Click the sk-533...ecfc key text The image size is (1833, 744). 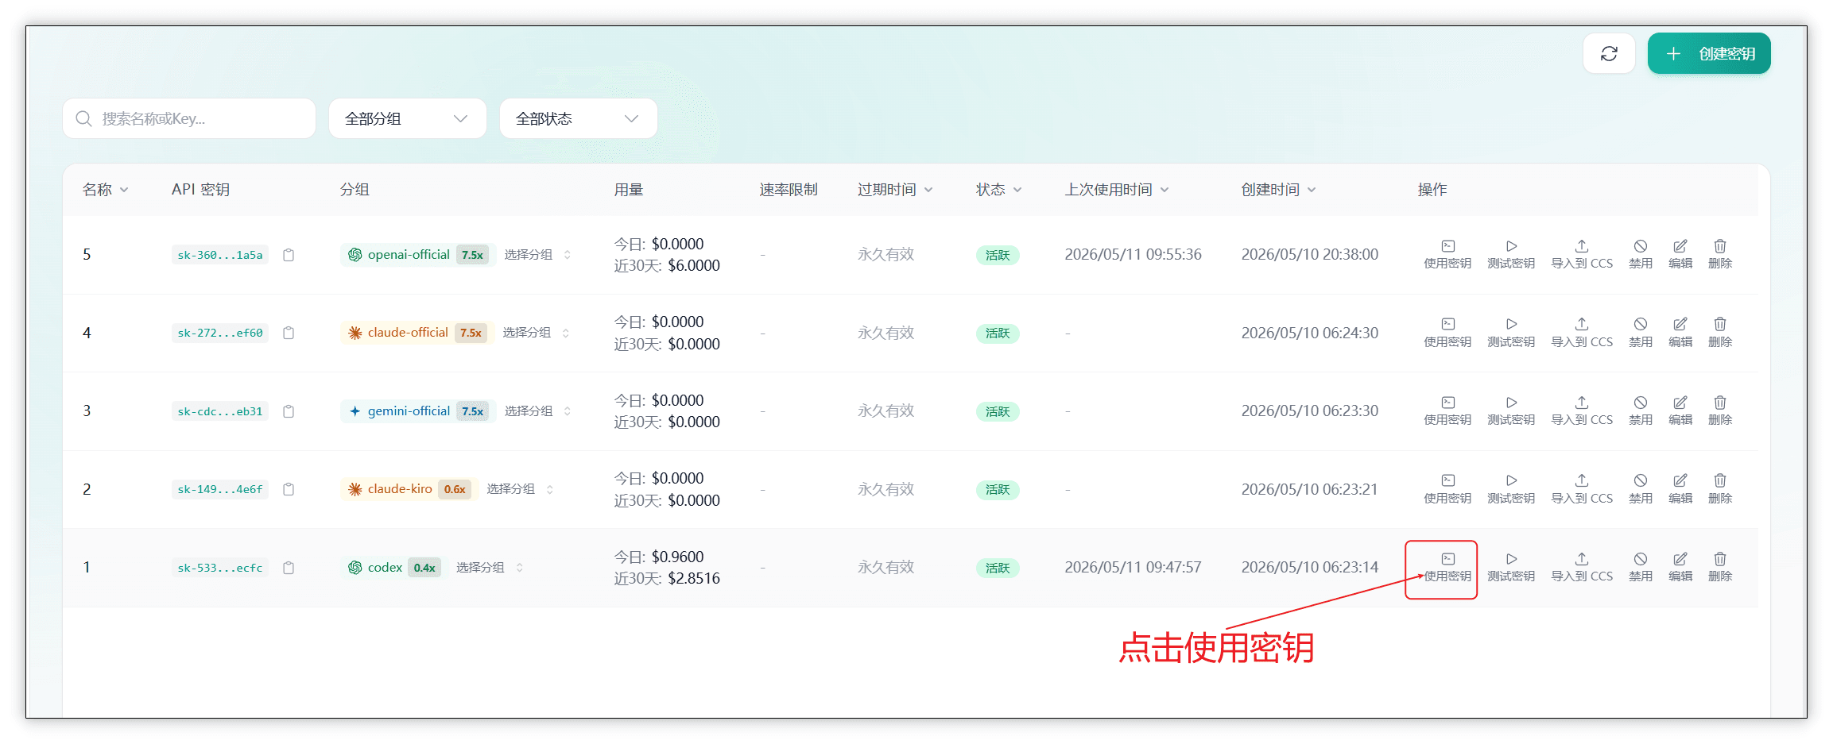(220, 568)
